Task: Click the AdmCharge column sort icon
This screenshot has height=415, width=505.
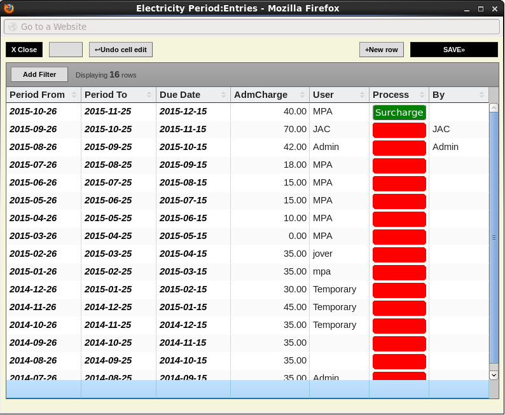Action: (x=303, y=95)
